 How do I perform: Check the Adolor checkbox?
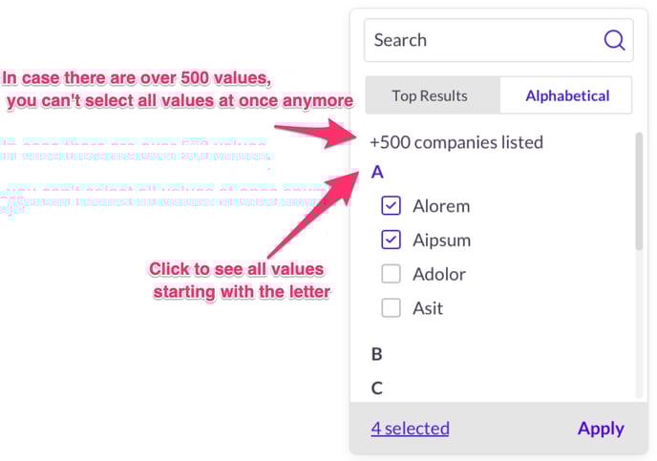[391, 274]
